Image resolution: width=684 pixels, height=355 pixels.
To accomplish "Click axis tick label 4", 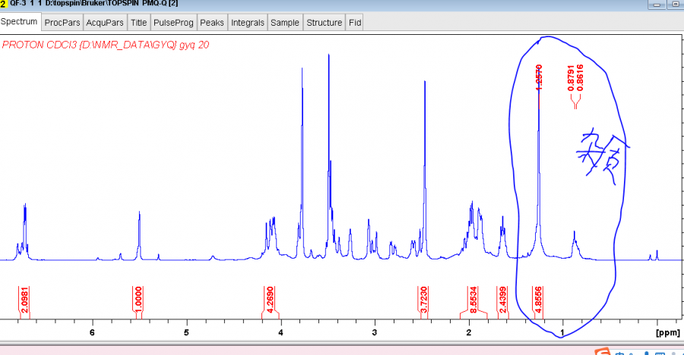I will 280,333.
